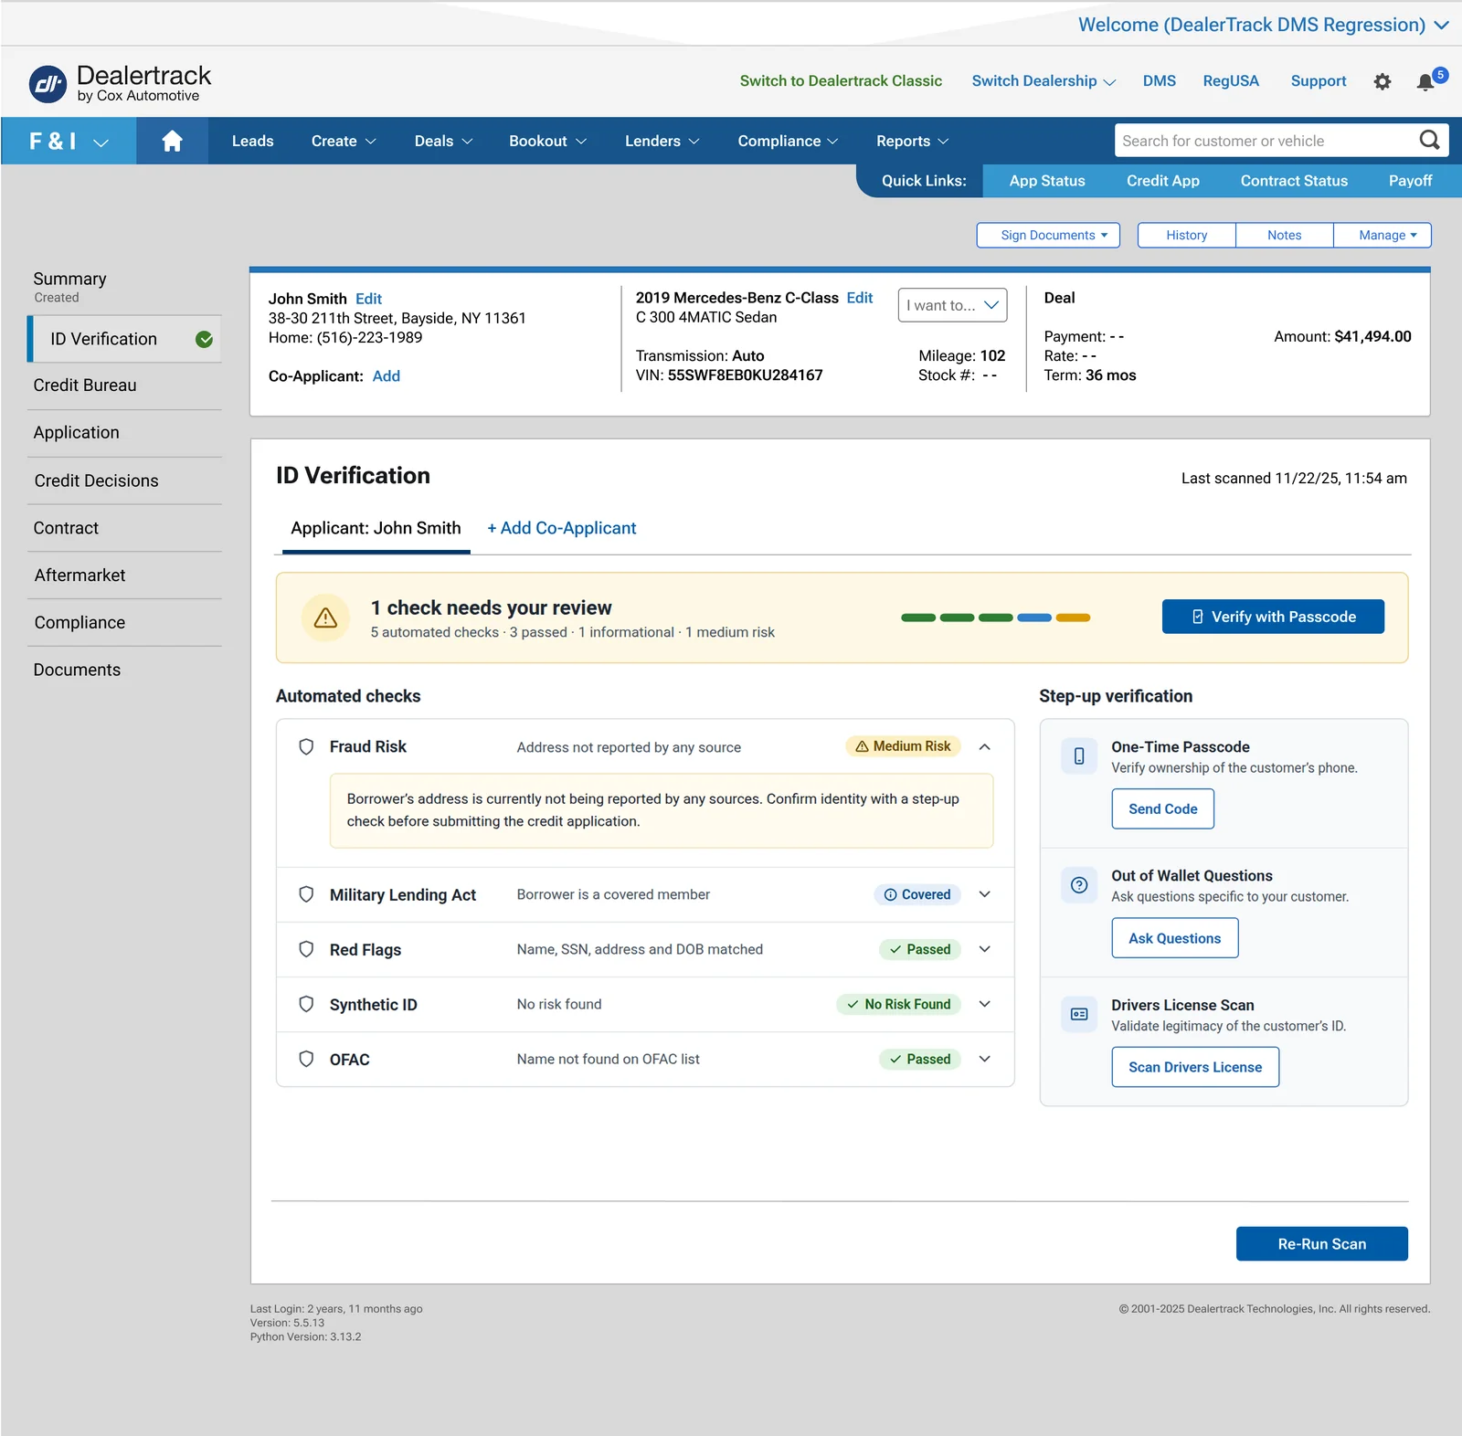This screenshot has width=1462, height=1436.
Task: Click the warning triangle in review banner
Action: pyautogui.click(x=325, y=618)
